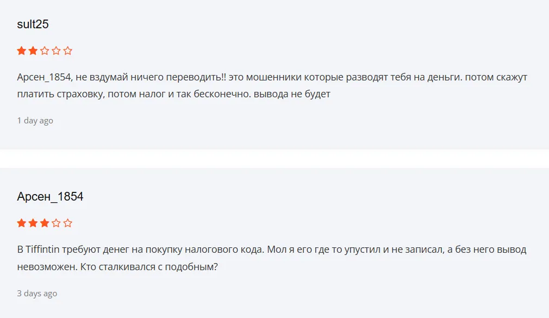The width and height of the screenshot is (549, 318).
Task: Click the "1 day ago" timestamp
Action: tap(34, 121)
